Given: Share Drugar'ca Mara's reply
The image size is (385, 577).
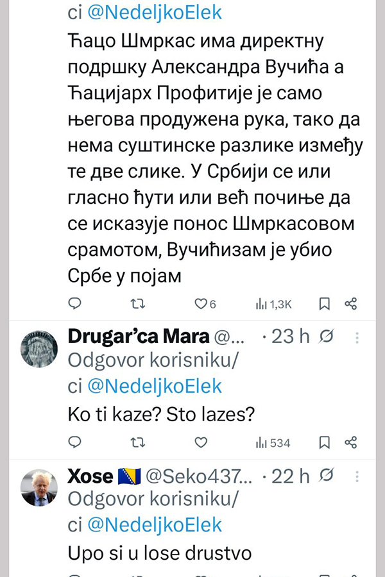Looking at the screenshot, I should pyautogui.click(x=351, y=442).
